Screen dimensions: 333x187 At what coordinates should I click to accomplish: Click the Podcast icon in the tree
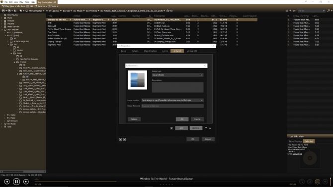tap(5, 21)
